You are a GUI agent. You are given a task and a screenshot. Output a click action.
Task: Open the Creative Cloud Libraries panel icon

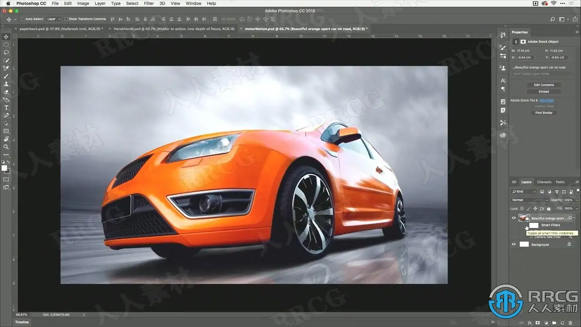point(503,135)
